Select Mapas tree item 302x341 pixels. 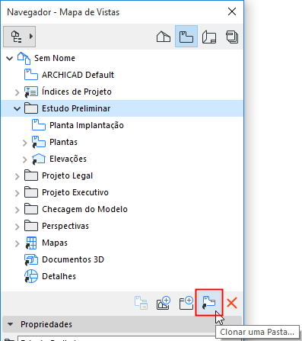point(55,243)
